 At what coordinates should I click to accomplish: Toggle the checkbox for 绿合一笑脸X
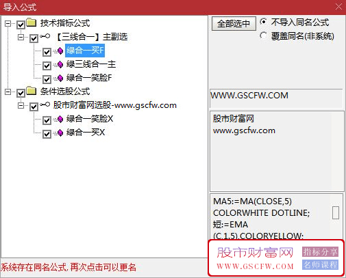(47, 120)
